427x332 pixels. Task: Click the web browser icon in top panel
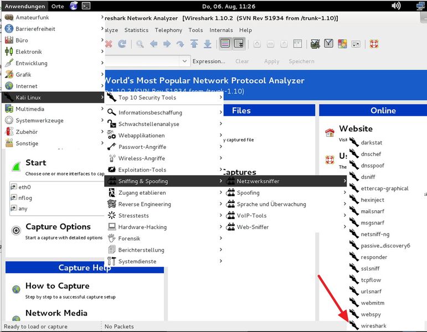74,6
